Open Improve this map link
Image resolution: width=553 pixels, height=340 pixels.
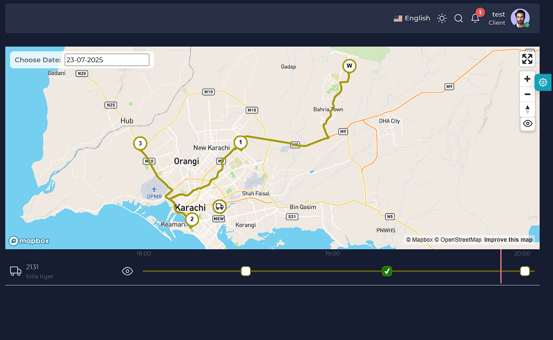point(508,240)
